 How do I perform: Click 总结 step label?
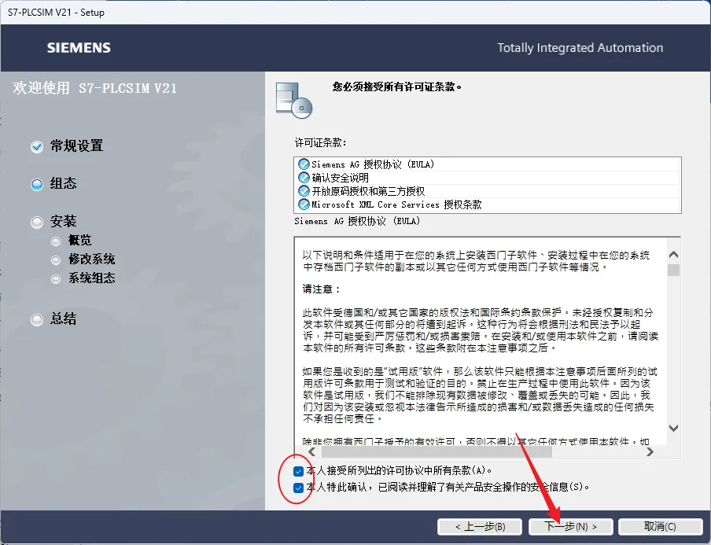click(x=63, y=319)
